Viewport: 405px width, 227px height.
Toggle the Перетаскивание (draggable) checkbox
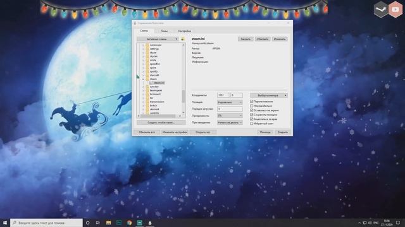[x=252, y=102]
